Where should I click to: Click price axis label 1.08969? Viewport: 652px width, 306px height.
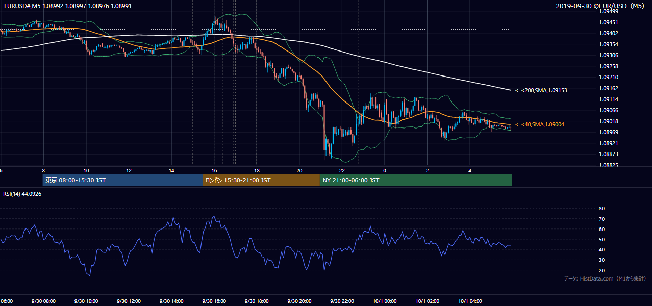608,132
